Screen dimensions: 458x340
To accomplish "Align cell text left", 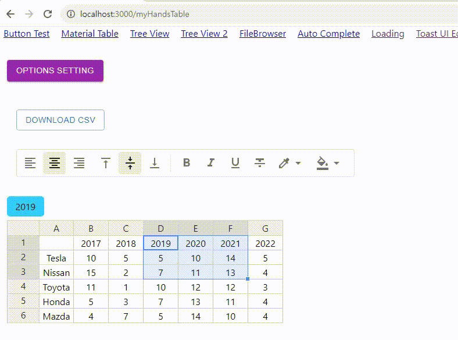I will pos(30,163).
